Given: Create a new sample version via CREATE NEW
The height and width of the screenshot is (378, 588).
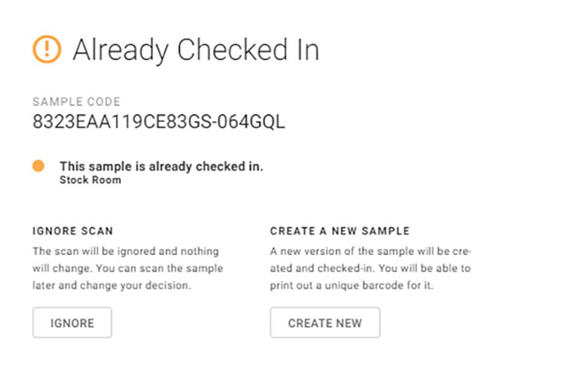Looking at the screenshot, I should click(325, 322).
